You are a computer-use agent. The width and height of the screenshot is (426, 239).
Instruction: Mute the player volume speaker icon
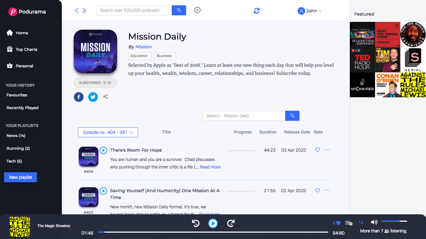click(374, 222)
